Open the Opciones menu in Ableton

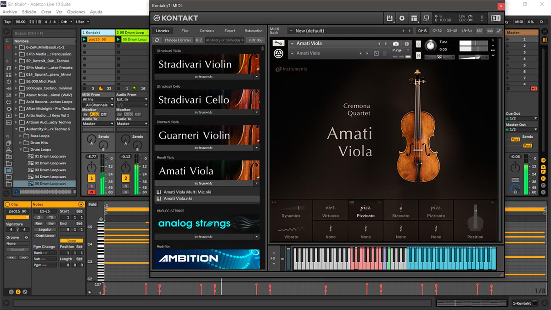coord(76,12)
